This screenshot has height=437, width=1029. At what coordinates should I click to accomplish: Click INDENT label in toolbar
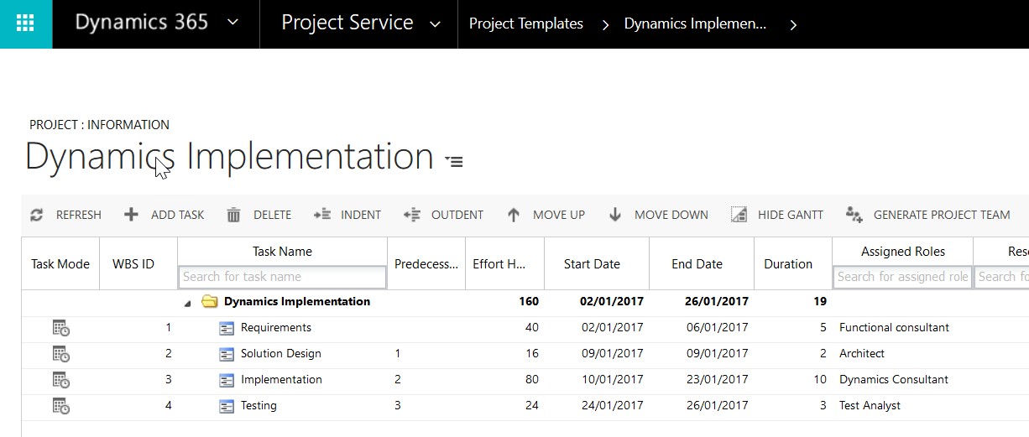(x=361, y=215)
